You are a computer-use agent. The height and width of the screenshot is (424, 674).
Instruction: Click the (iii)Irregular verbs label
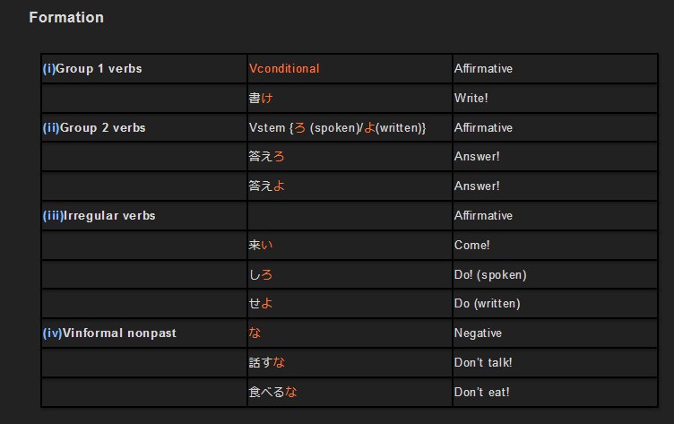(x=99, y=215)
